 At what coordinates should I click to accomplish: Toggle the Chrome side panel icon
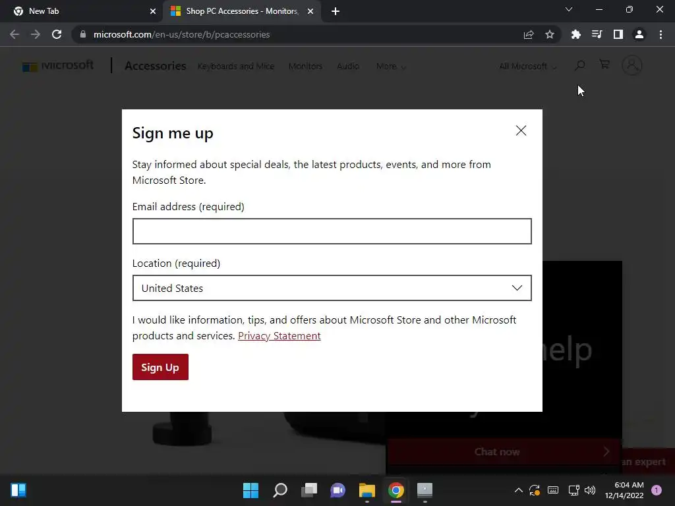point(618,34)
